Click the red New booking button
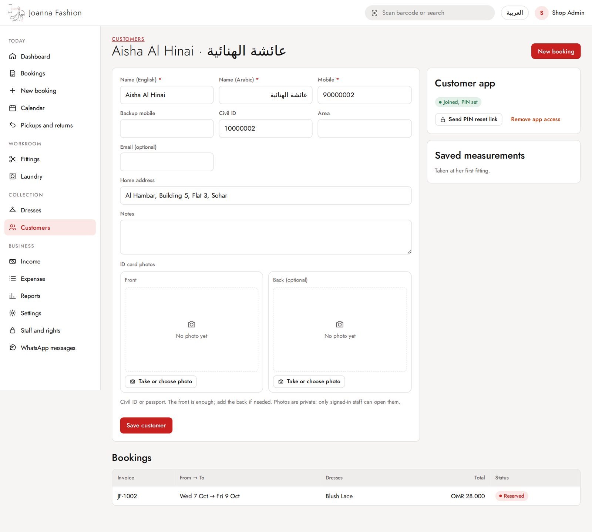The height and width of the screenshot is (532, 592). click(556, 51)
